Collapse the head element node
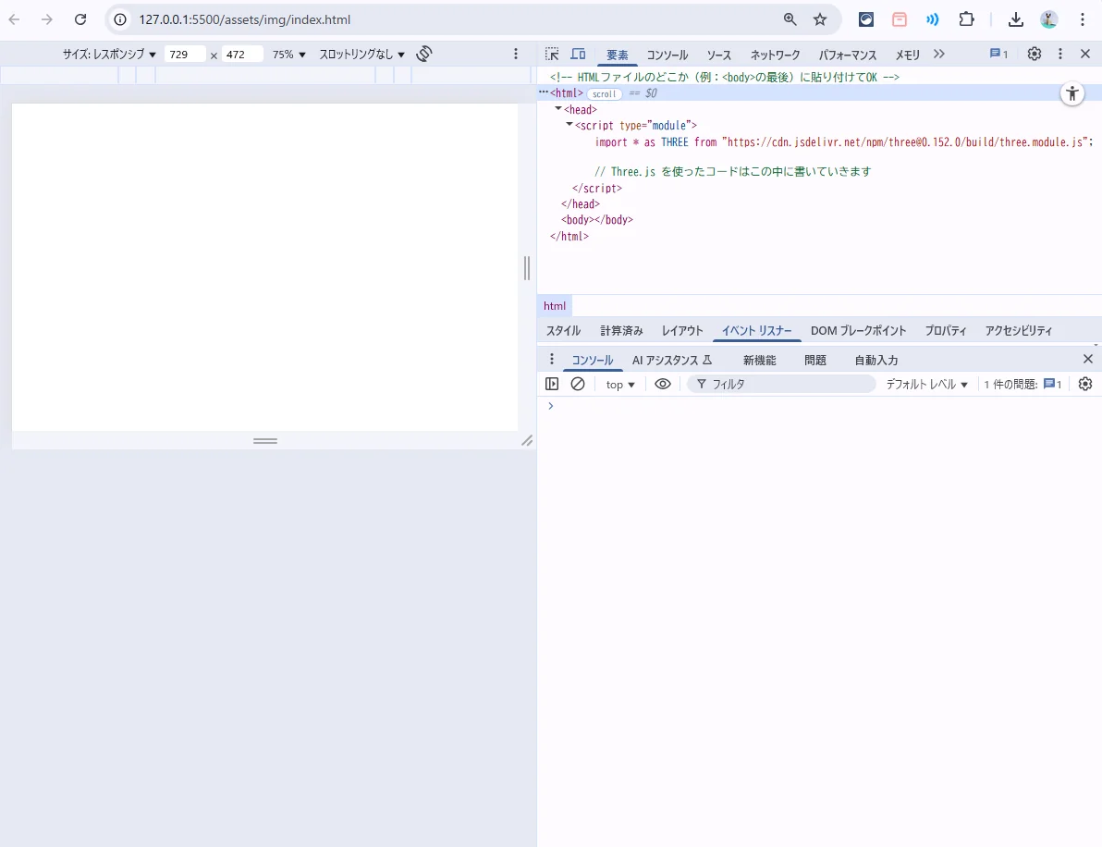The height and width of the screenshot is (847, 1102). tap(558, 109)
